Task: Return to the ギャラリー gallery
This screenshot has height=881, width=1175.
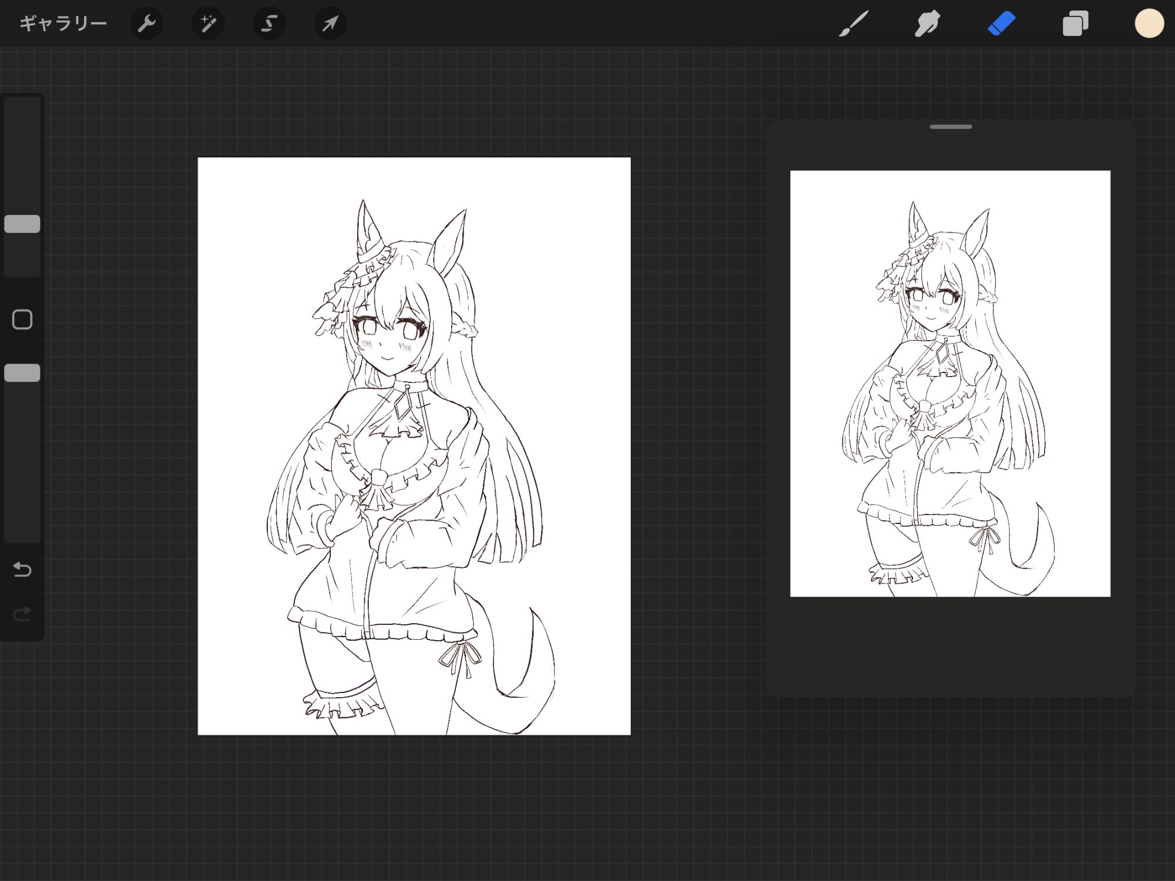Action: click(63, 23)
